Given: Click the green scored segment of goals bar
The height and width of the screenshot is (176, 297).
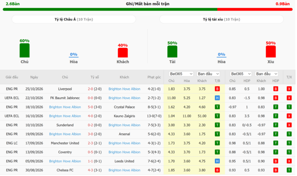Looking at the screenshot, I should point(110,9).
